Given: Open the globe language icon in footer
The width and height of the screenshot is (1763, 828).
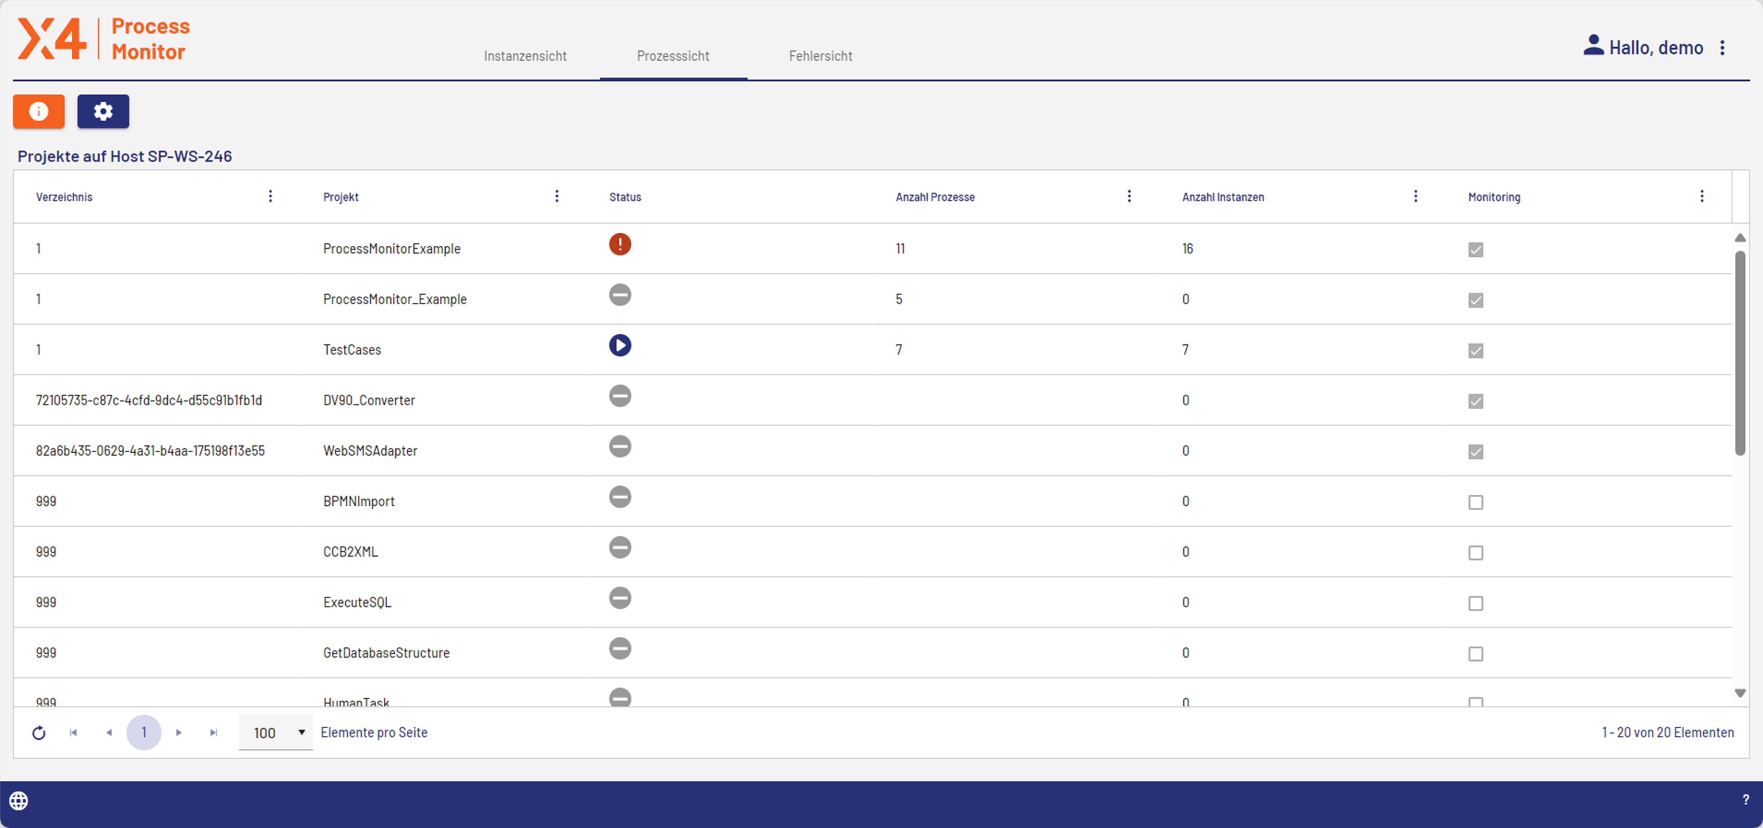Looking at the screenshot, I should (19, 800).
